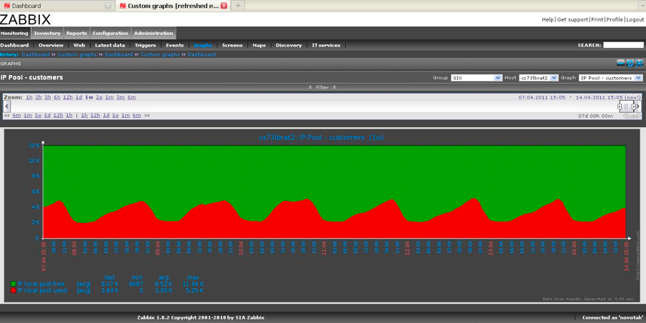Image resolution: width=646 pixels, height=323 pixels.
Task: Click the Zabbix 1.8.2 copyright footer text
Action: 201,318
